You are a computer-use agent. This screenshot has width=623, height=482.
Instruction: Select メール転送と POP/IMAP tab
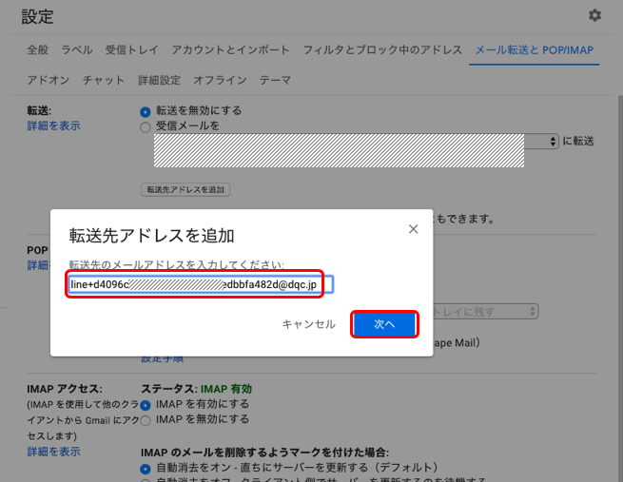534,49
